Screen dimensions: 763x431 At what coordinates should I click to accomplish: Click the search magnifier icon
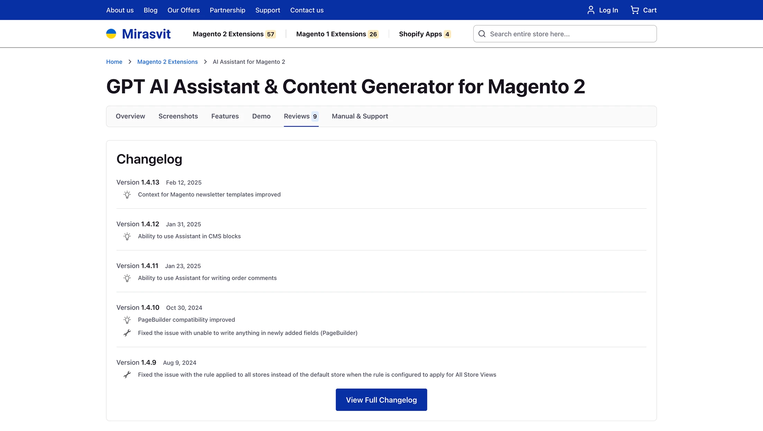pos(482,34)
